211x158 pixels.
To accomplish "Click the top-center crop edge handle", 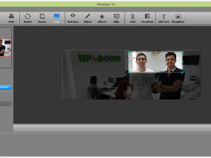I will coord(156,52).
